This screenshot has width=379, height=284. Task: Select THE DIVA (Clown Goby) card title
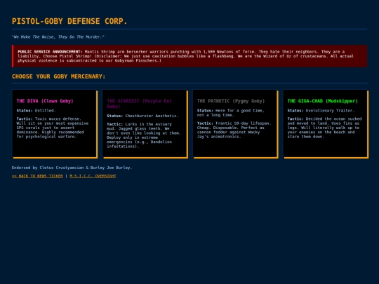pos(45,101)
